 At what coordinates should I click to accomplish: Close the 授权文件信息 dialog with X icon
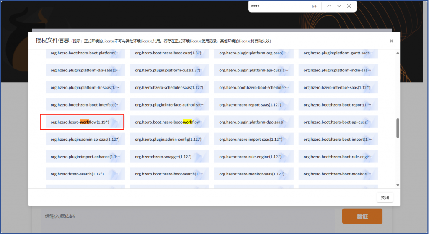point(391,41)
